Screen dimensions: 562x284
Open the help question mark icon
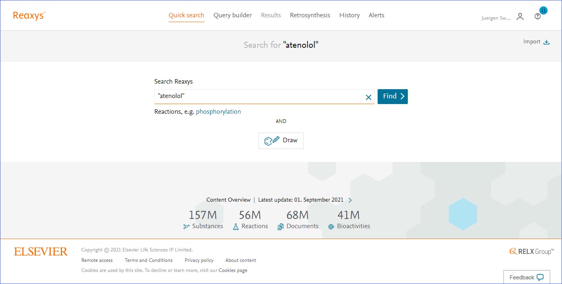point(537,16)
